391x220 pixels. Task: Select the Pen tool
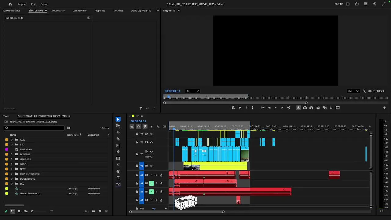[118, 152]
